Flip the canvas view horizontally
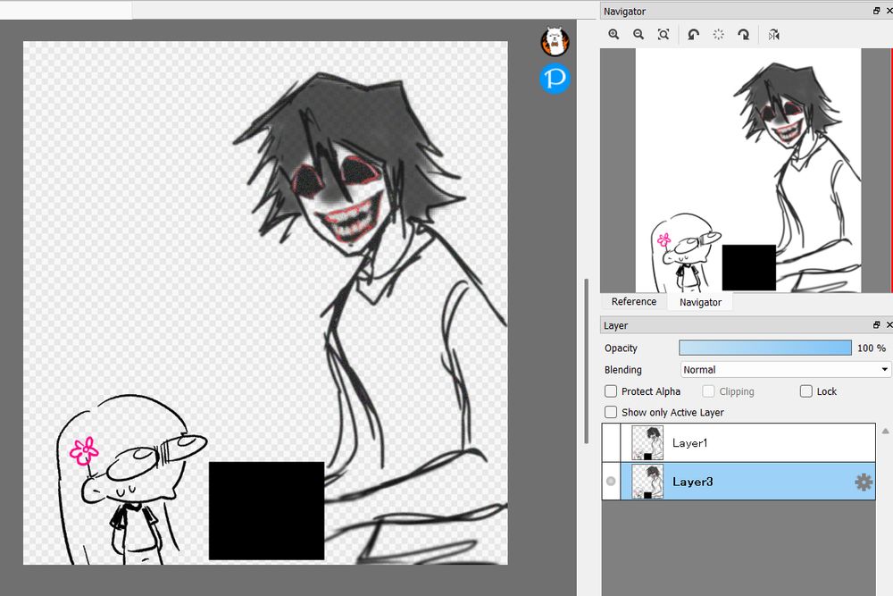This screenshot has height=596, width=893. pyautogui.click(x=773, y=35)
